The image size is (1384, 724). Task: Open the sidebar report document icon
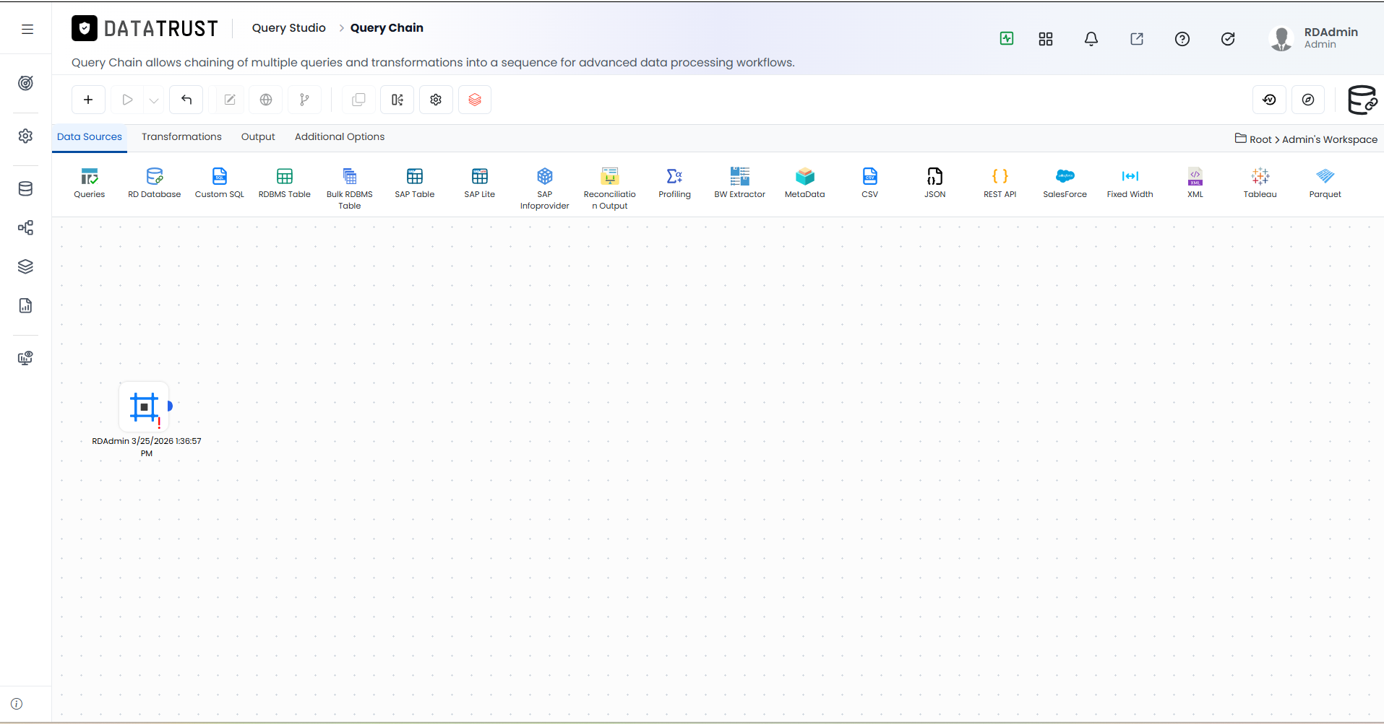coord(25,305)
